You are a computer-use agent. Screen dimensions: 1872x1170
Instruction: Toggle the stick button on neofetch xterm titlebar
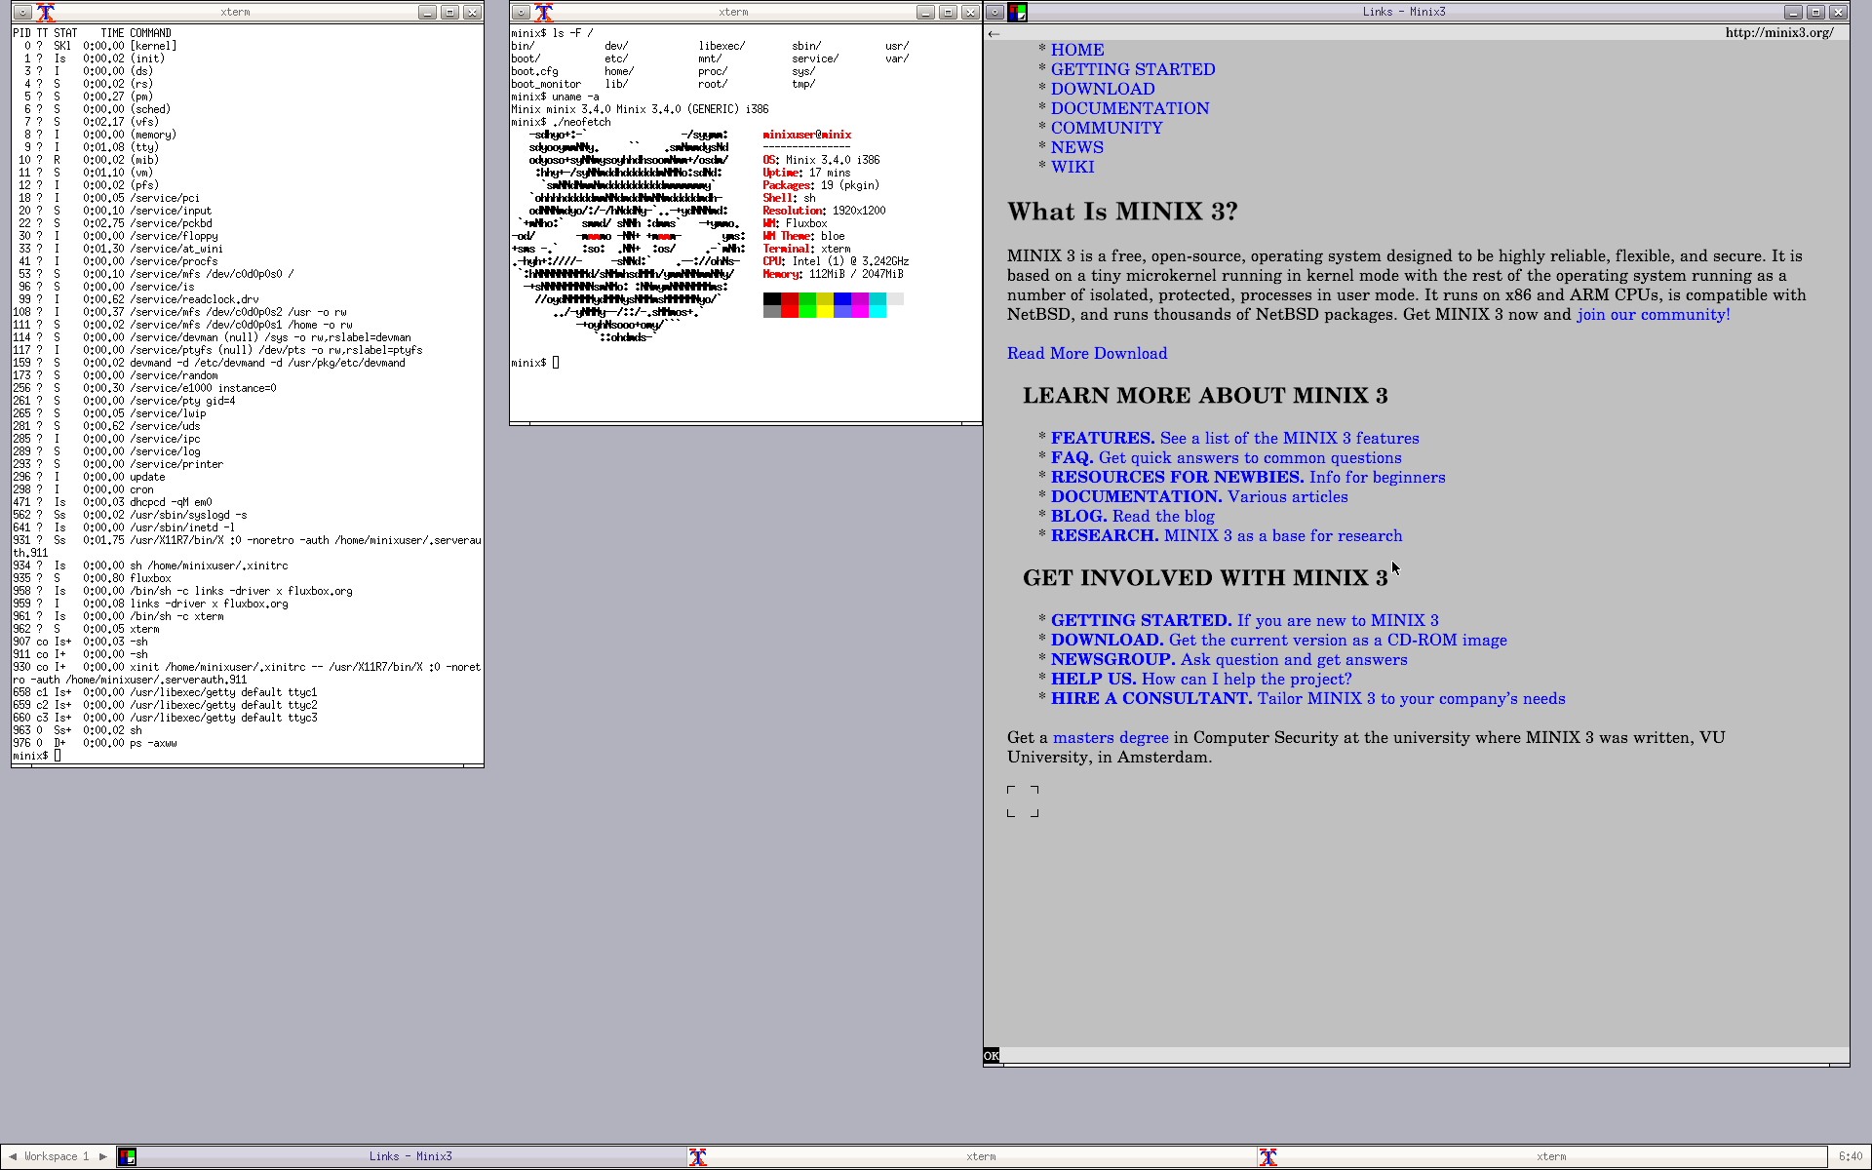tap(521, 12)
